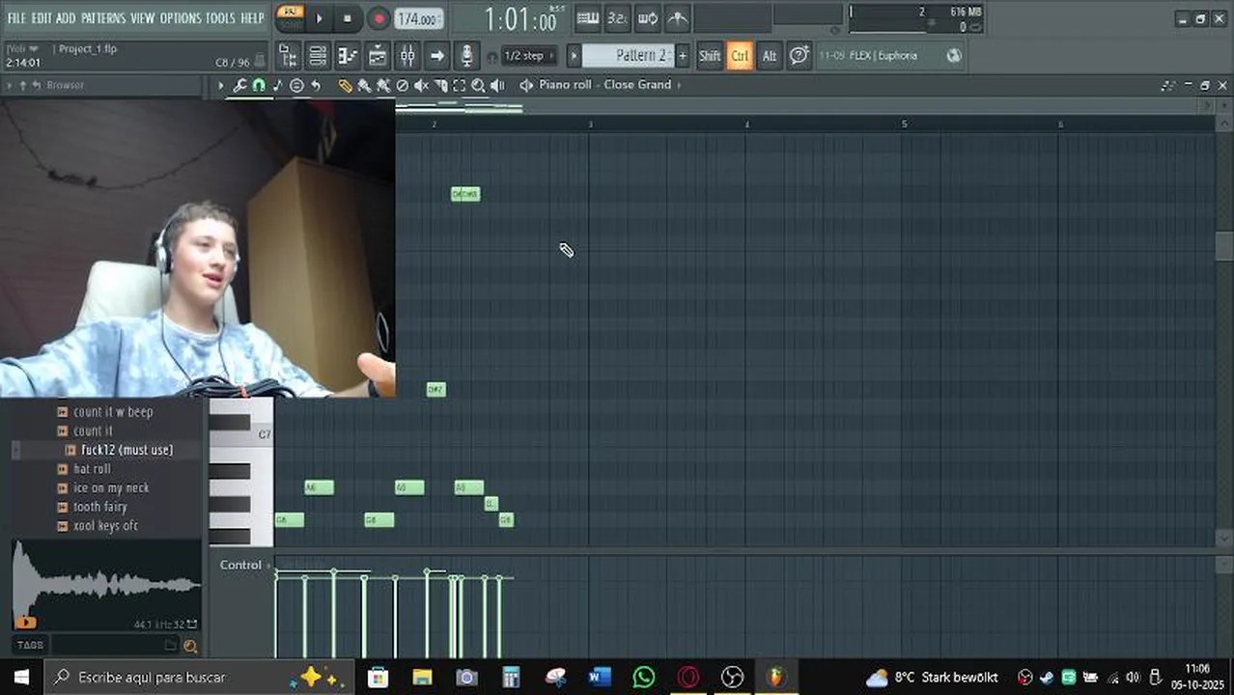Select 'hat roll' browser item

pos(92,469)
